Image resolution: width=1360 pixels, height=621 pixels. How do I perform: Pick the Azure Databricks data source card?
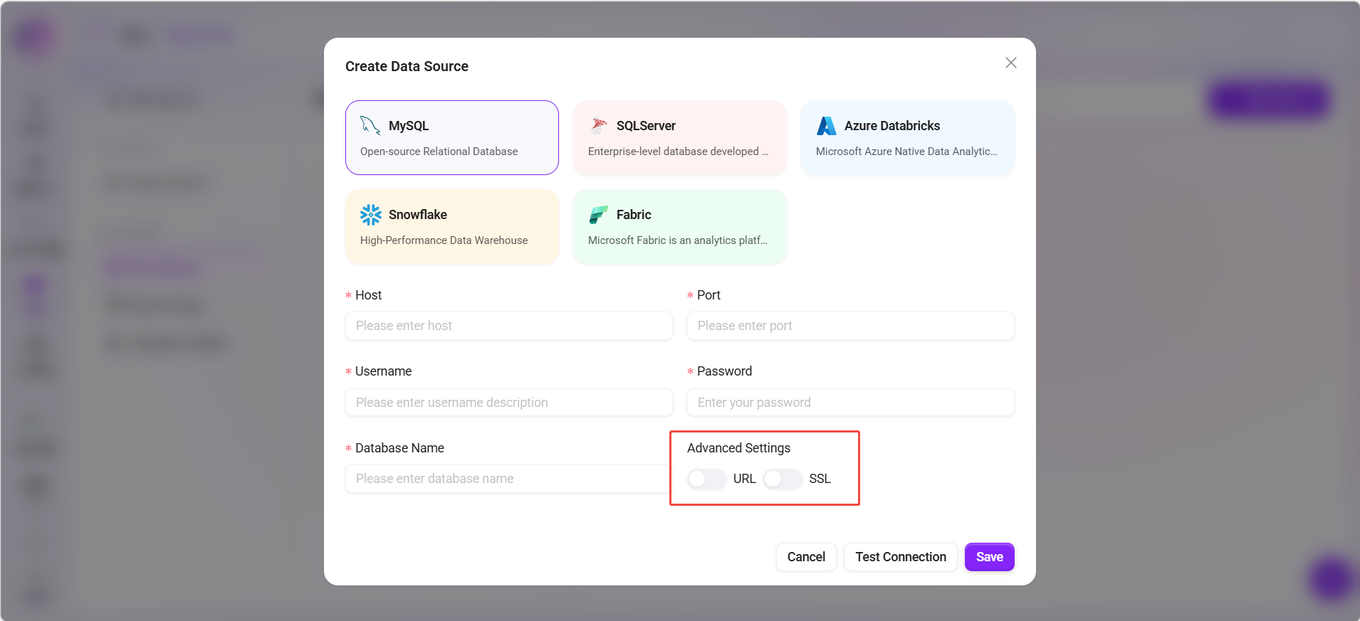[x=908, y=137]
